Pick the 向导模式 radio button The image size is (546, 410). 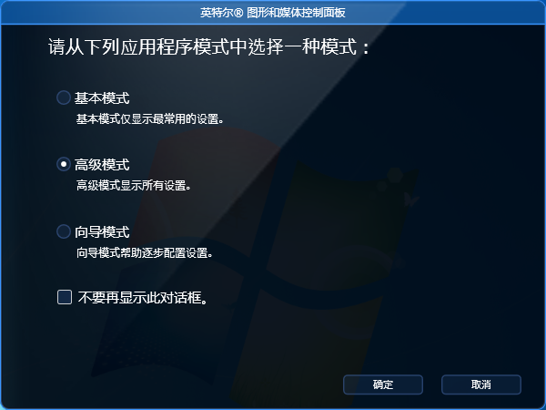tap(64, 231)
